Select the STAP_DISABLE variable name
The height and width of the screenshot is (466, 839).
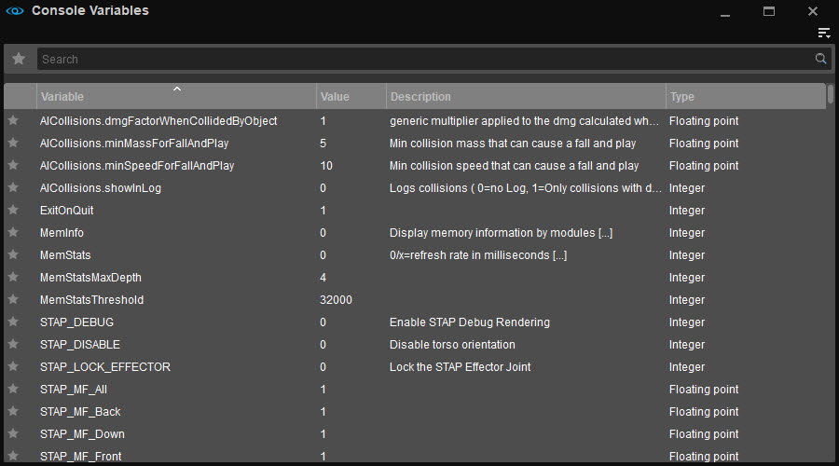80,345
